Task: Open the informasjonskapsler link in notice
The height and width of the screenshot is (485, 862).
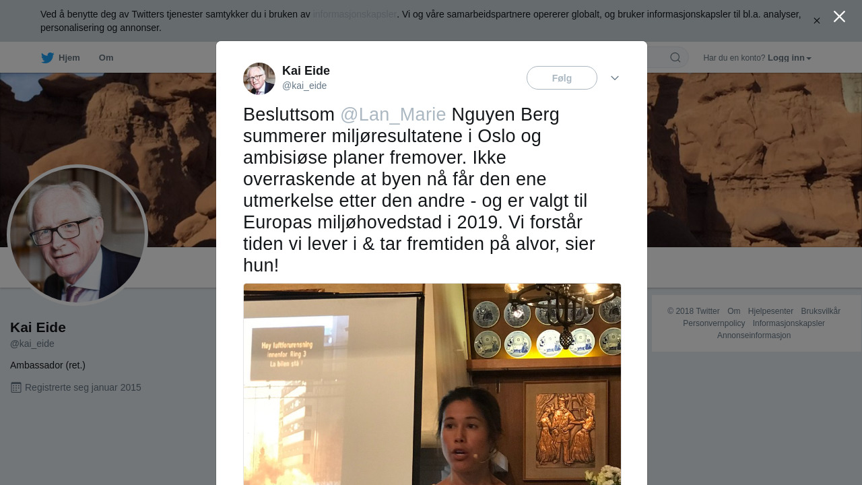Action: [354, 14]
